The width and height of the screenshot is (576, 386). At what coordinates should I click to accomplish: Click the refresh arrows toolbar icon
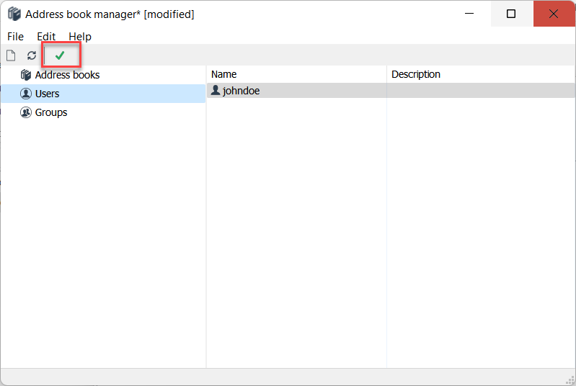[32, 55]
